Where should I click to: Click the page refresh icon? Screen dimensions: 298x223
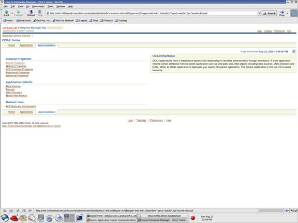[x=294, y=52]
